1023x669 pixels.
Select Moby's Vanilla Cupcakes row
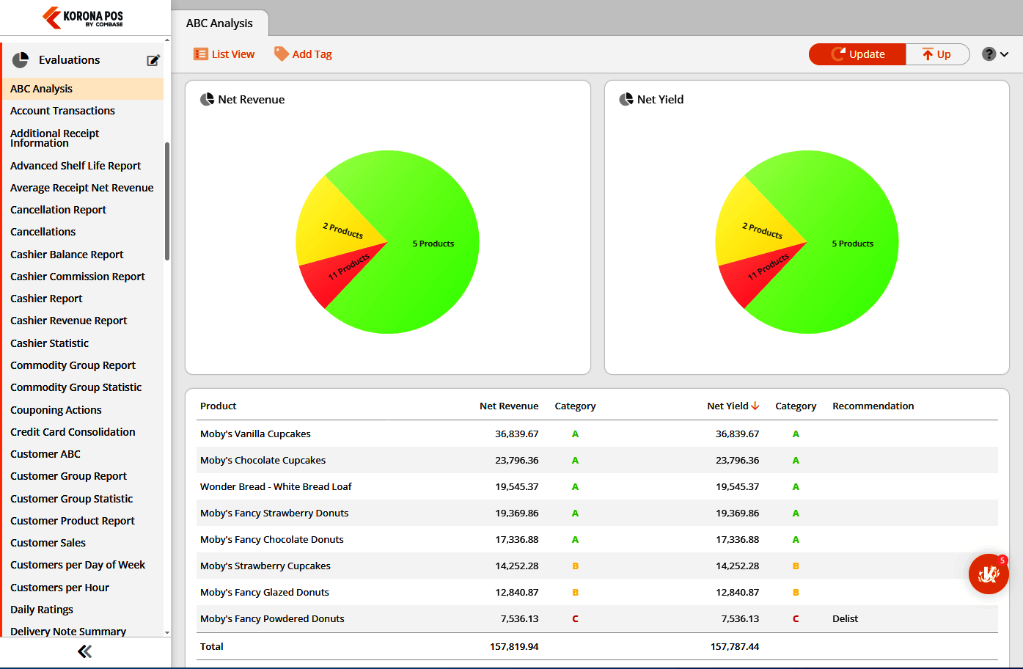(597, 434)
